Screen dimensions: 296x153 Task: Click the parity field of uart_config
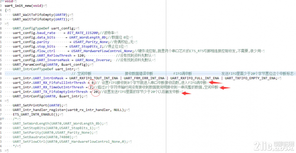43,42
